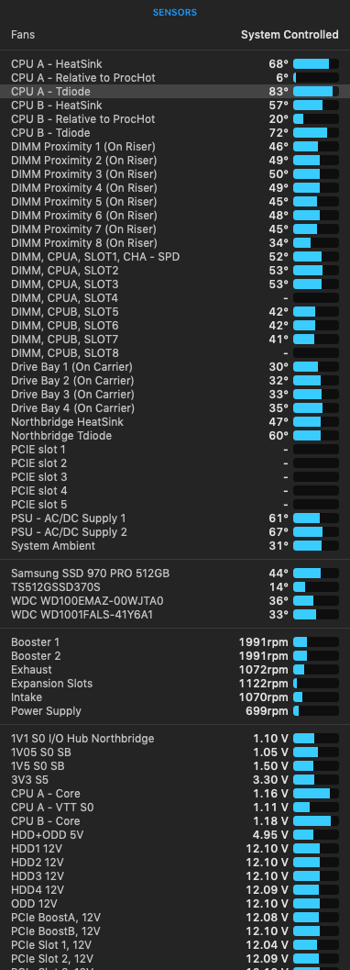Click DIMM Proximity 8 (On Riser) row

tap(175, 242)
